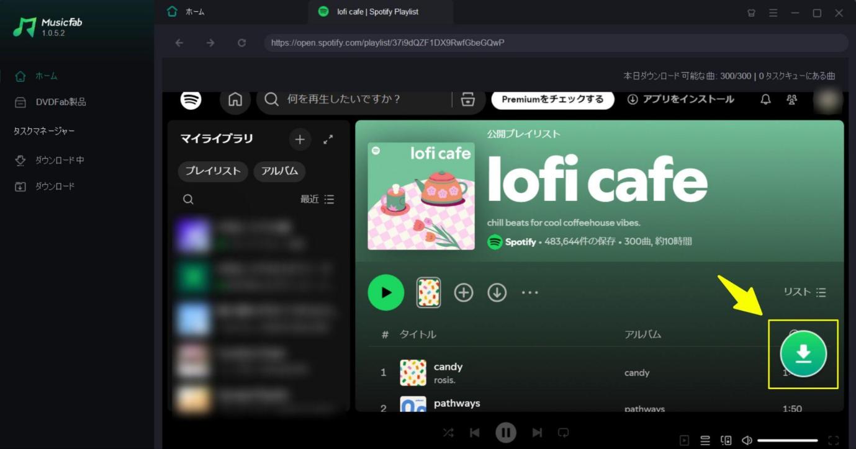Skip to next track
The image size is (856, 449).
537,433
